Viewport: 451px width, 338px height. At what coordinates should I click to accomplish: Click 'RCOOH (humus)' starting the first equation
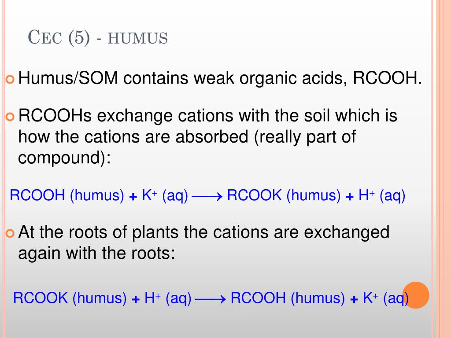[67, 195]
